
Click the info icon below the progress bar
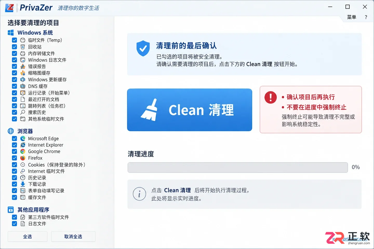[139, 194]
